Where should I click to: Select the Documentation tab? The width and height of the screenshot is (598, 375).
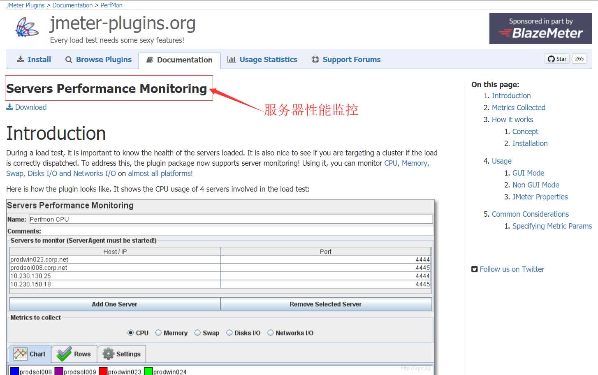tap(180, 60)
